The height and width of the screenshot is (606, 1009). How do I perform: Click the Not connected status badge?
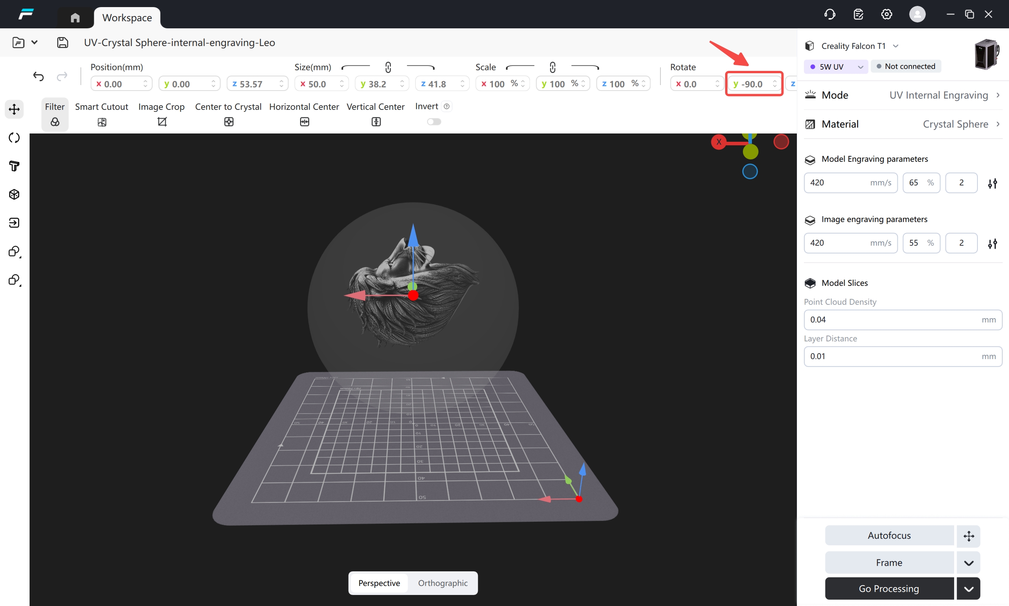[x=906, y=66]
